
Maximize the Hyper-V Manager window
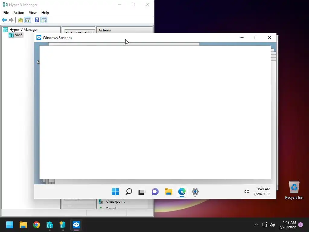(133, 5)
